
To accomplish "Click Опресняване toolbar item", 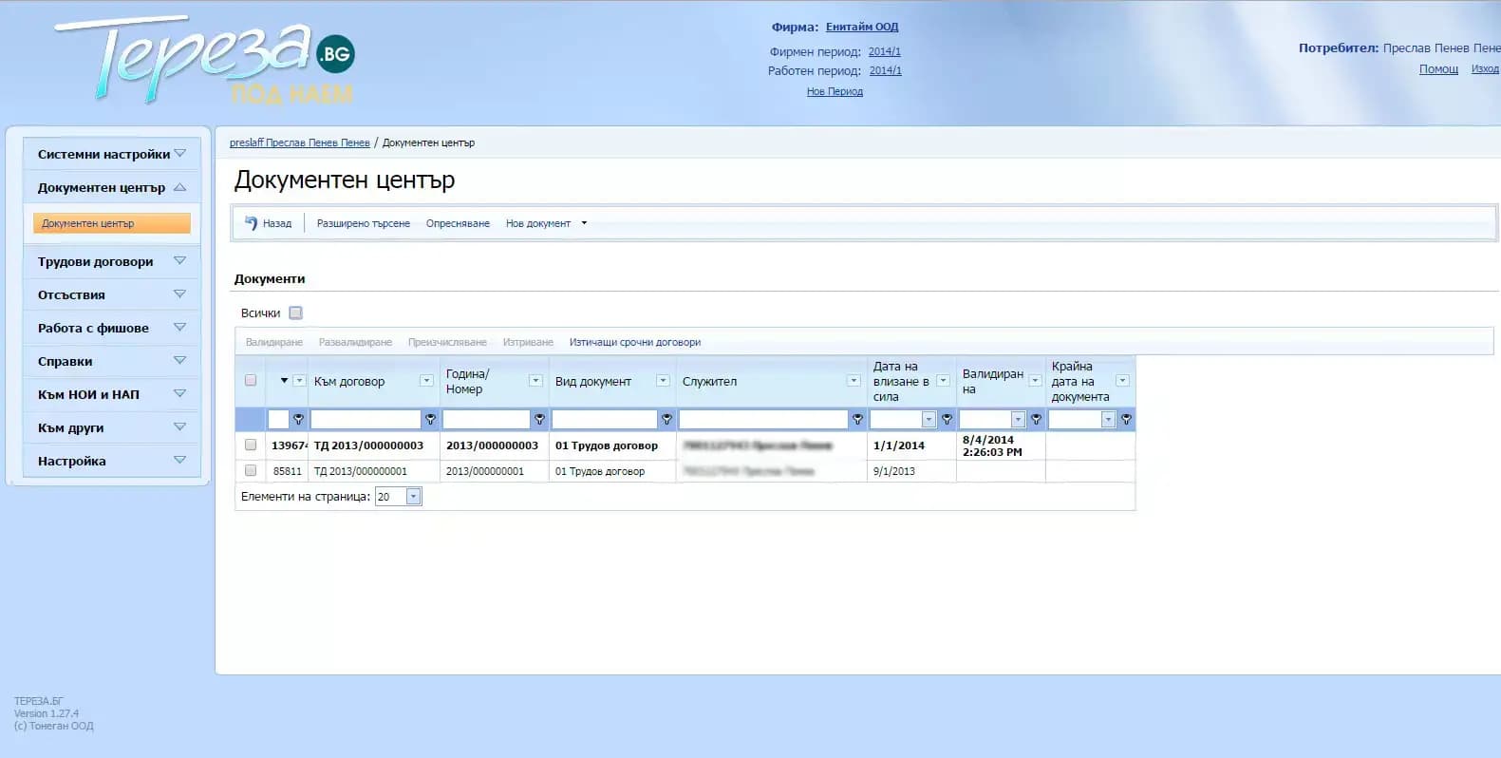I will tap(458, 223).
